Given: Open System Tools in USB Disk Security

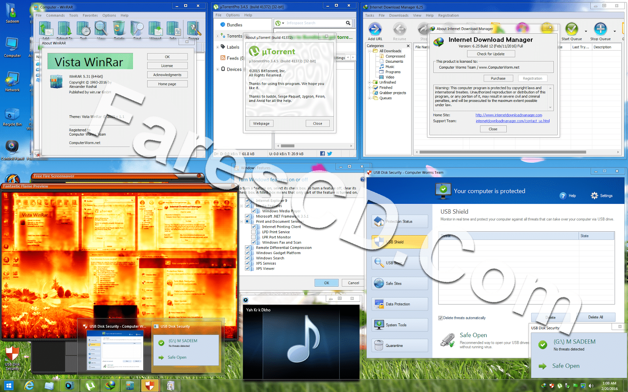Looking at the screenshot, I should click(x=400, y=325).
